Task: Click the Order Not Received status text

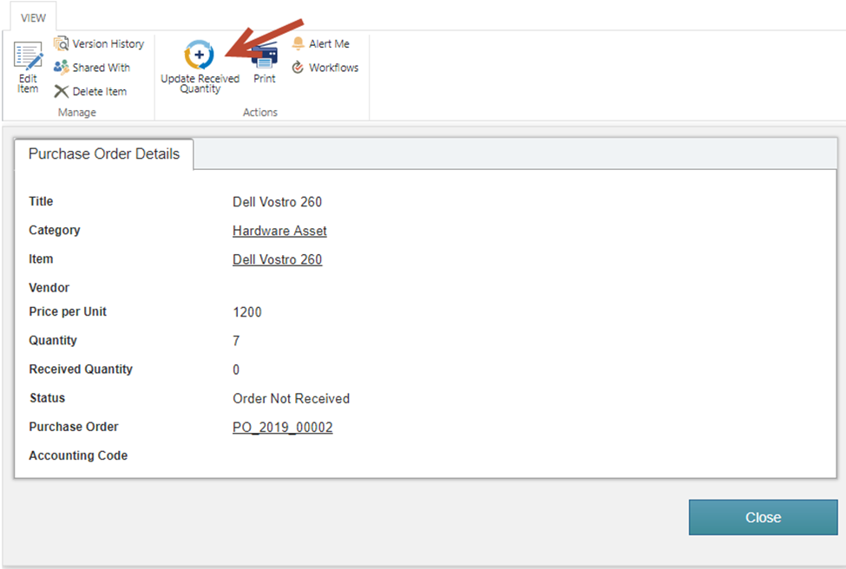Action: (x=291, y=399)
